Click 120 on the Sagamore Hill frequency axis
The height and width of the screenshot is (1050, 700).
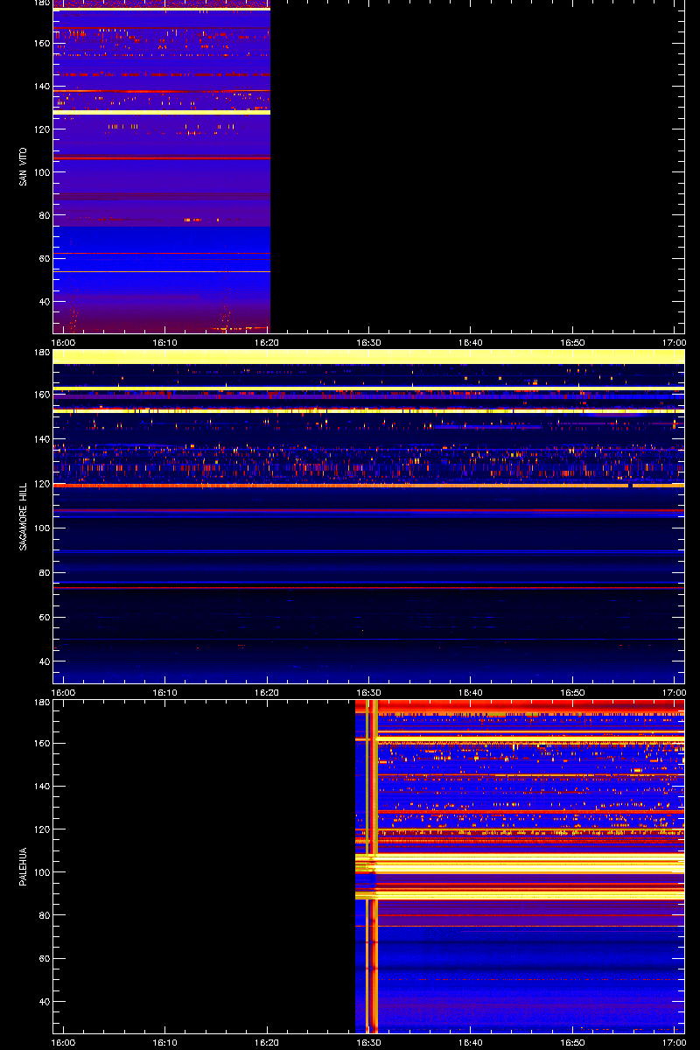point(41,483)
